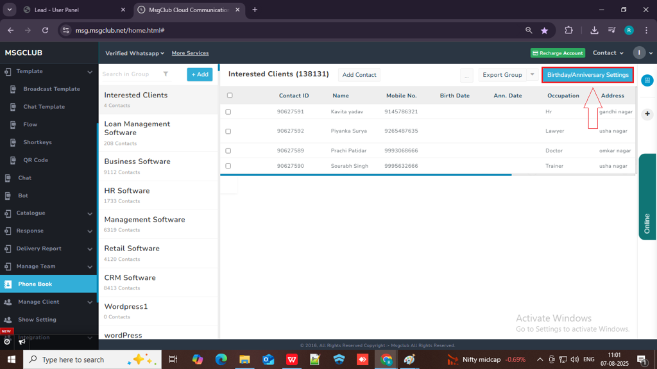Click the table's horizontal scrollbar
The height and width of the screenshot is (369, 657).
[x=366, y=174]
